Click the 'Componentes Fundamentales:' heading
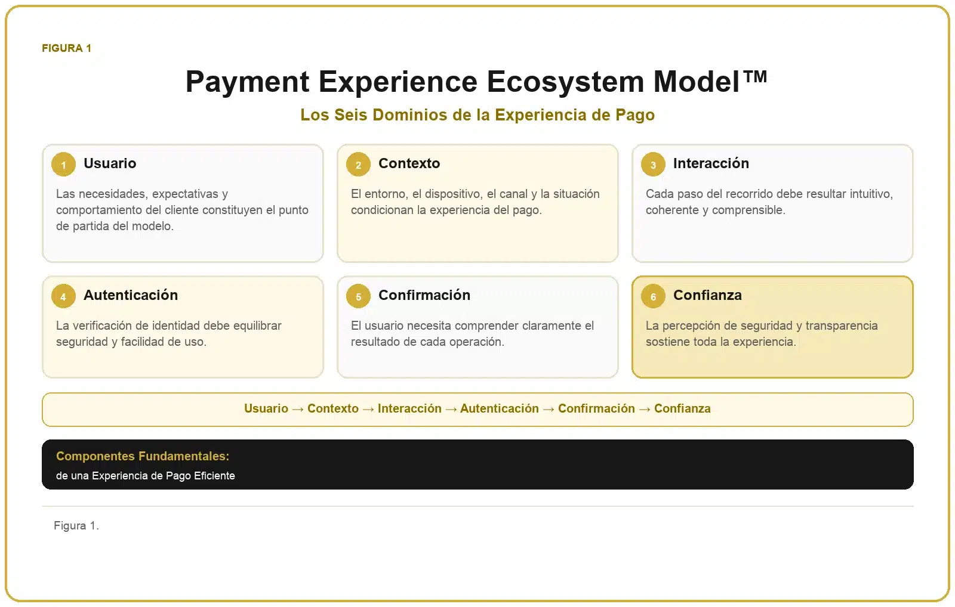Screen dimensions: 955x607 tap(143, 456)
